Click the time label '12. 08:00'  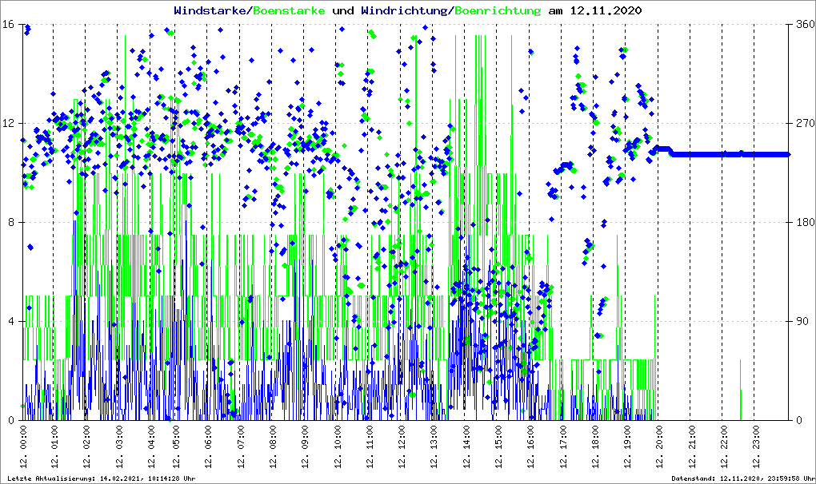click(x=272, y=446)
